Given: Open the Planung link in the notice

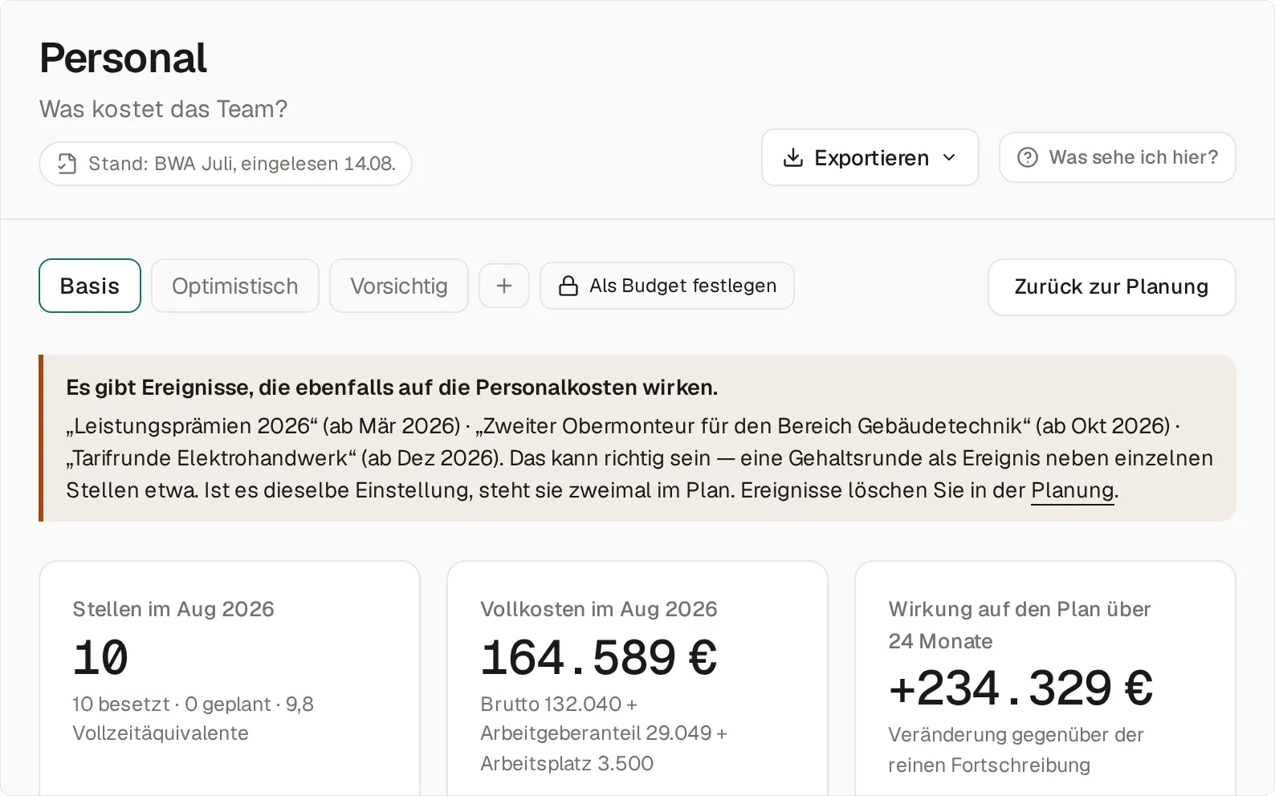Looking at the screenshot, I should pyautogui.click(x=1073, y=490).
